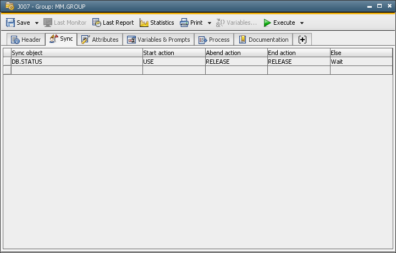Viewport: 396px width, 253px height.
Task: Open the Variables & Prompts tab
Action: pyautogui.click(x=158, y=40)
